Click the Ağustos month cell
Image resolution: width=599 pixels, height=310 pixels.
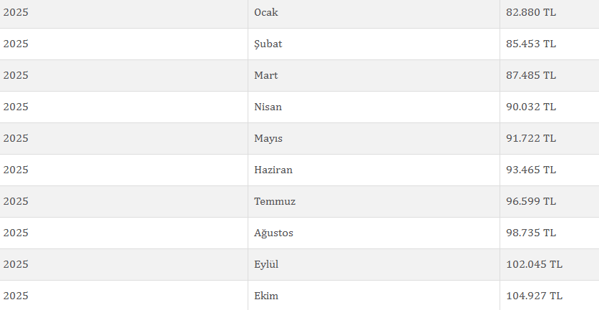(273, 233)
